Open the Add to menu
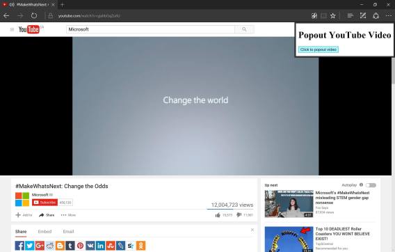The height and width of the screenshot is (252, 395). click(x=24, y=215)
